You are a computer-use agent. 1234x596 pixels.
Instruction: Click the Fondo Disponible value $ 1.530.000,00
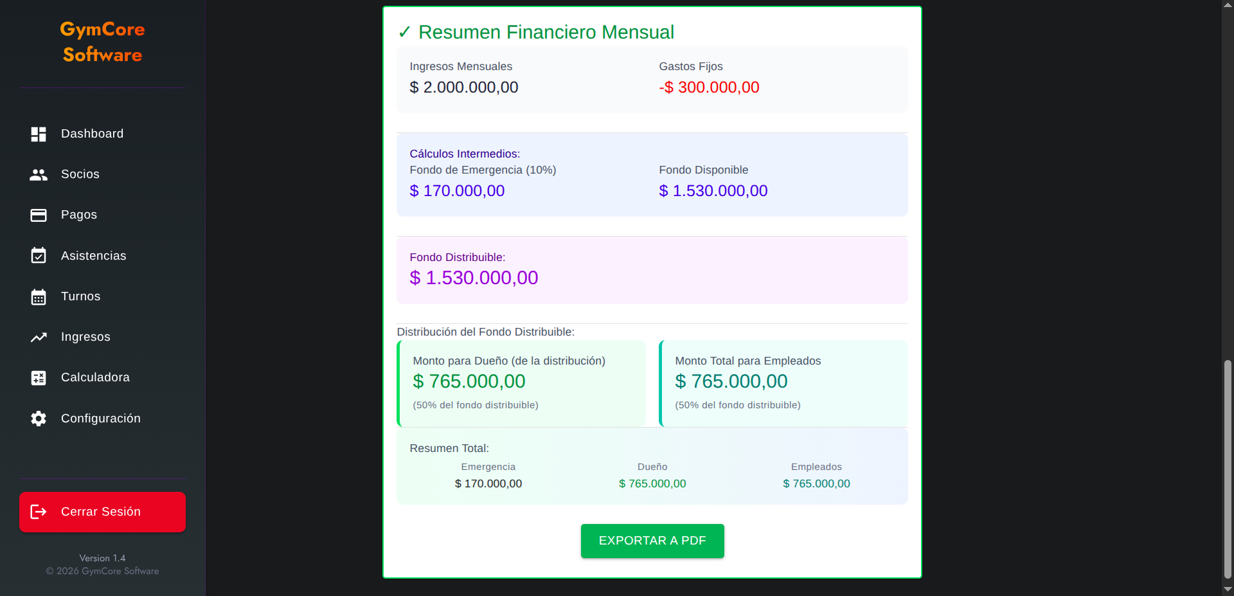point(713,191)
